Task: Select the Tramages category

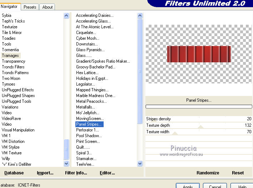Action: click(10, 56)
